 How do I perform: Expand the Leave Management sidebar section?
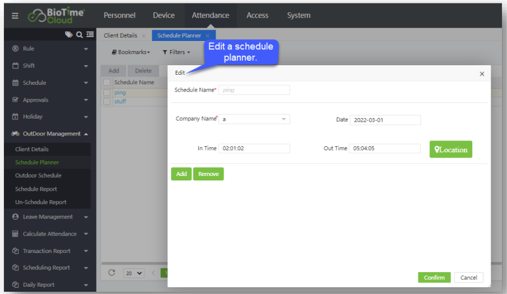pyautogui.click(x=48, y=217)
